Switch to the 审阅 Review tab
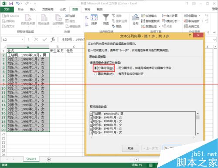This screenshot has width=218, height=168. click(88, 10)
